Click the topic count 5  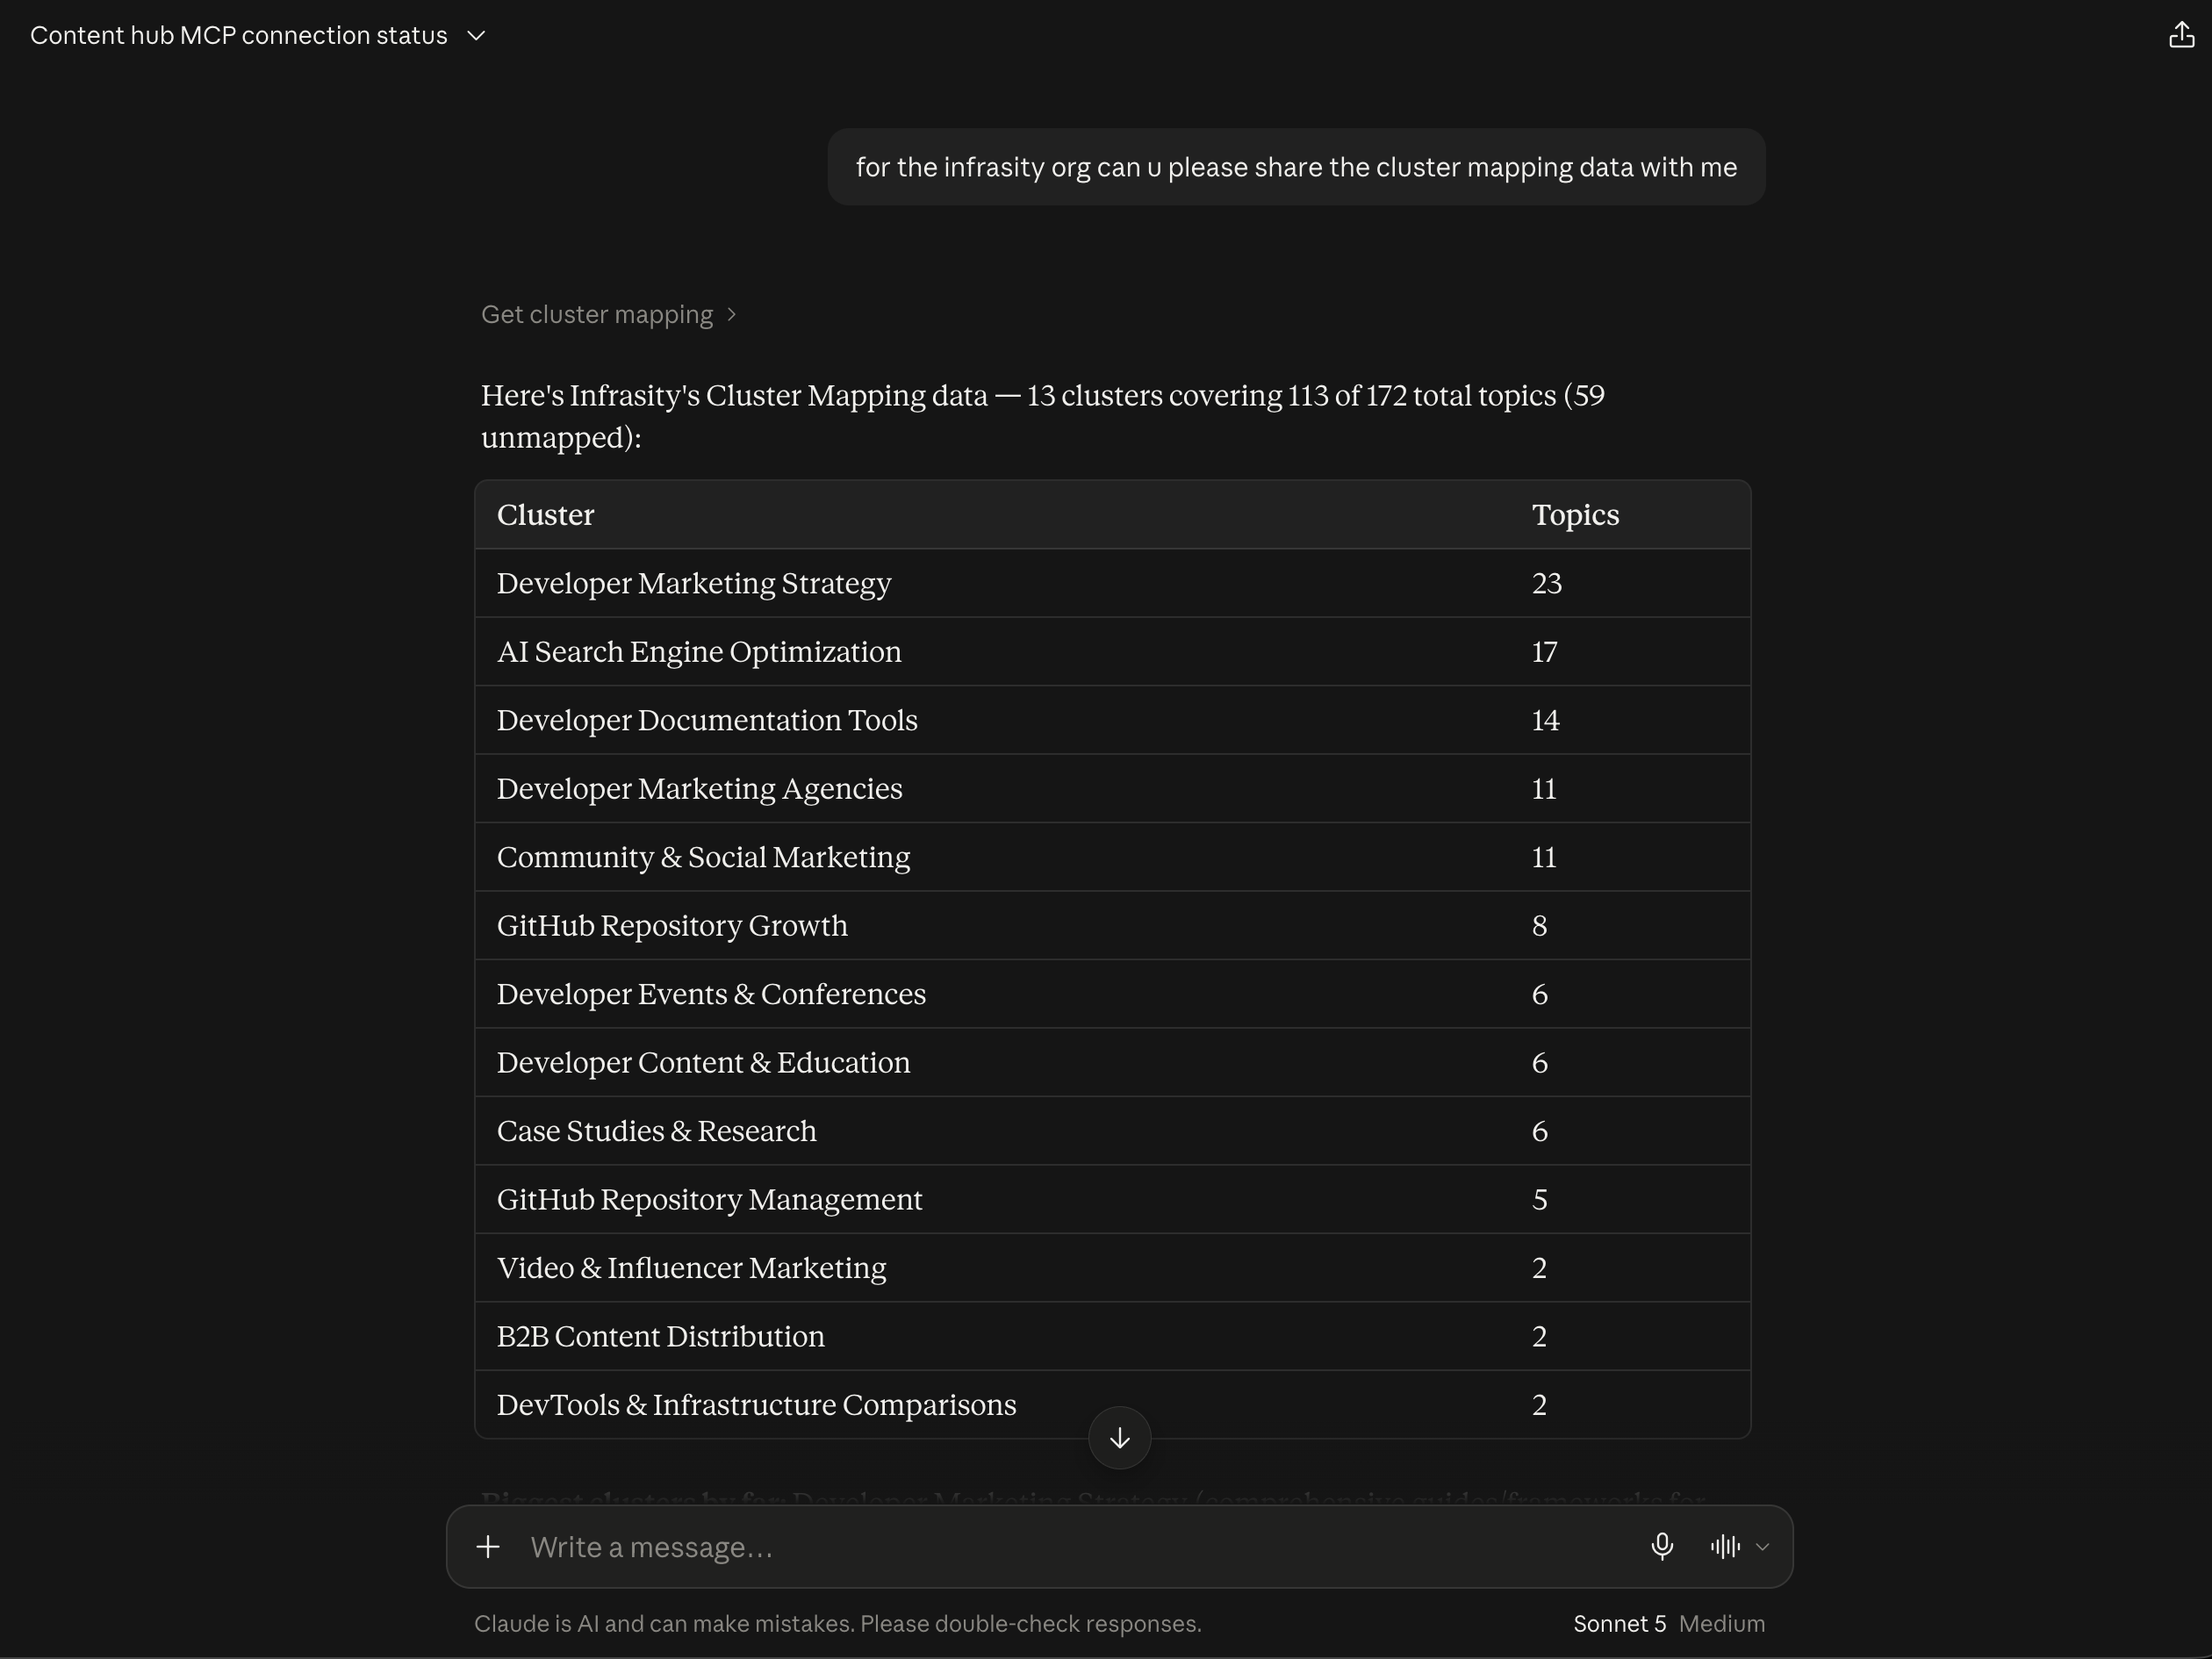coord(1539,1200)
